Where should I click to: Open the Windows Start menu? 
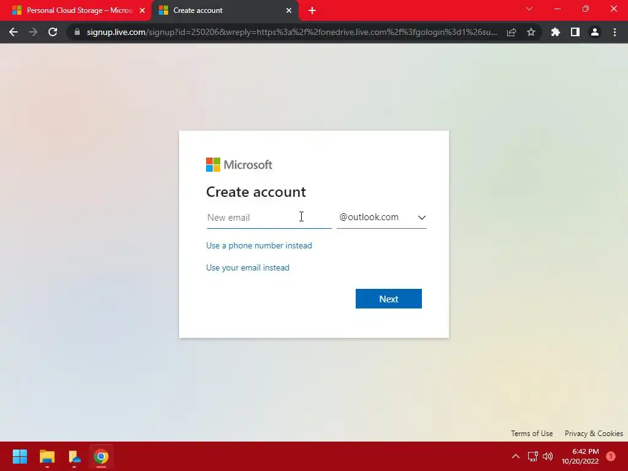[x=20, y=456]
